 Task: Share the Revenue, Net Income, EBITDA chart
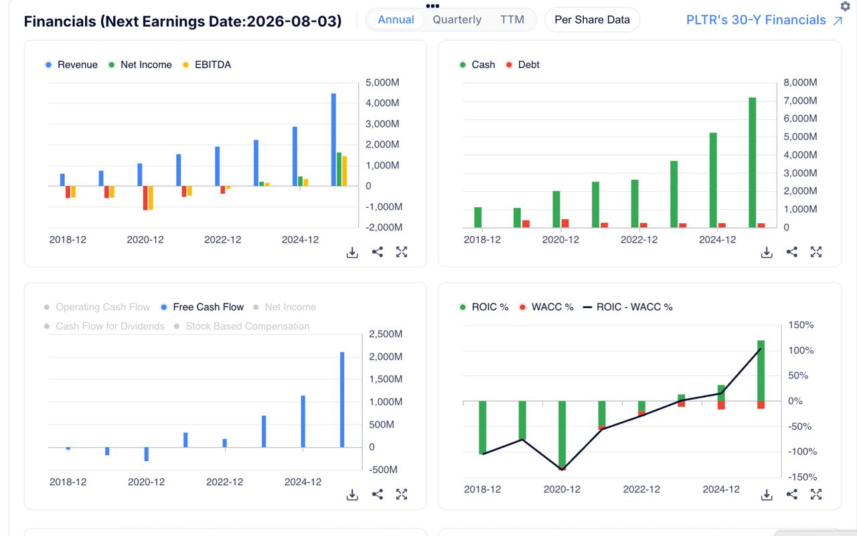pyautogui.click(x=378, y=252)
